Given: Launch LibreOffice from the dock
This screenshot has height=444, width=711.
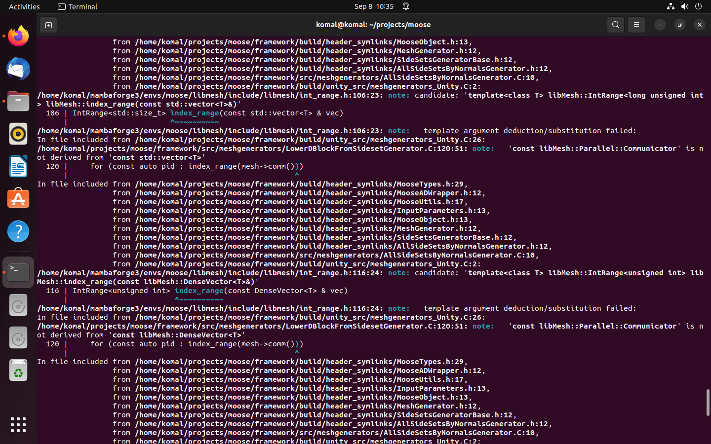Looking at the screenshot, I should point(18,166).
